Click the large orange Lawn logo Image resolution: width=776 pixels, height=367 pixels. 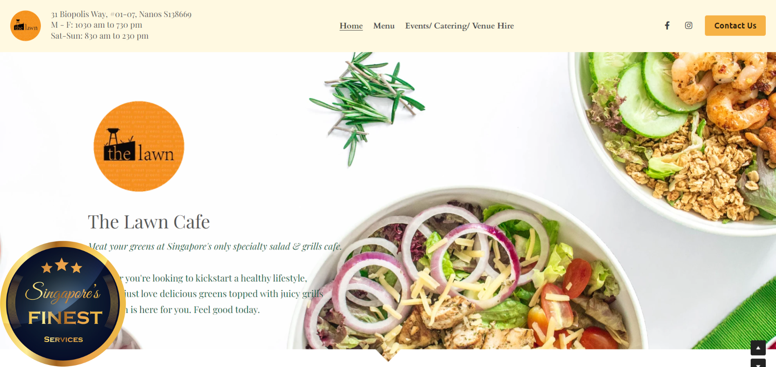tap(139, 146)
